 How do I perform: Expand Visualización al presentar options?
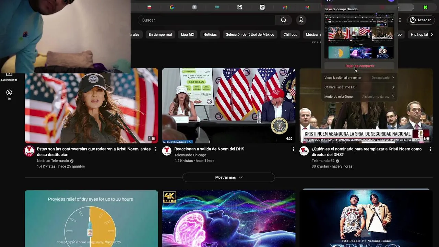pyautogui.click(x=359, y=78)
